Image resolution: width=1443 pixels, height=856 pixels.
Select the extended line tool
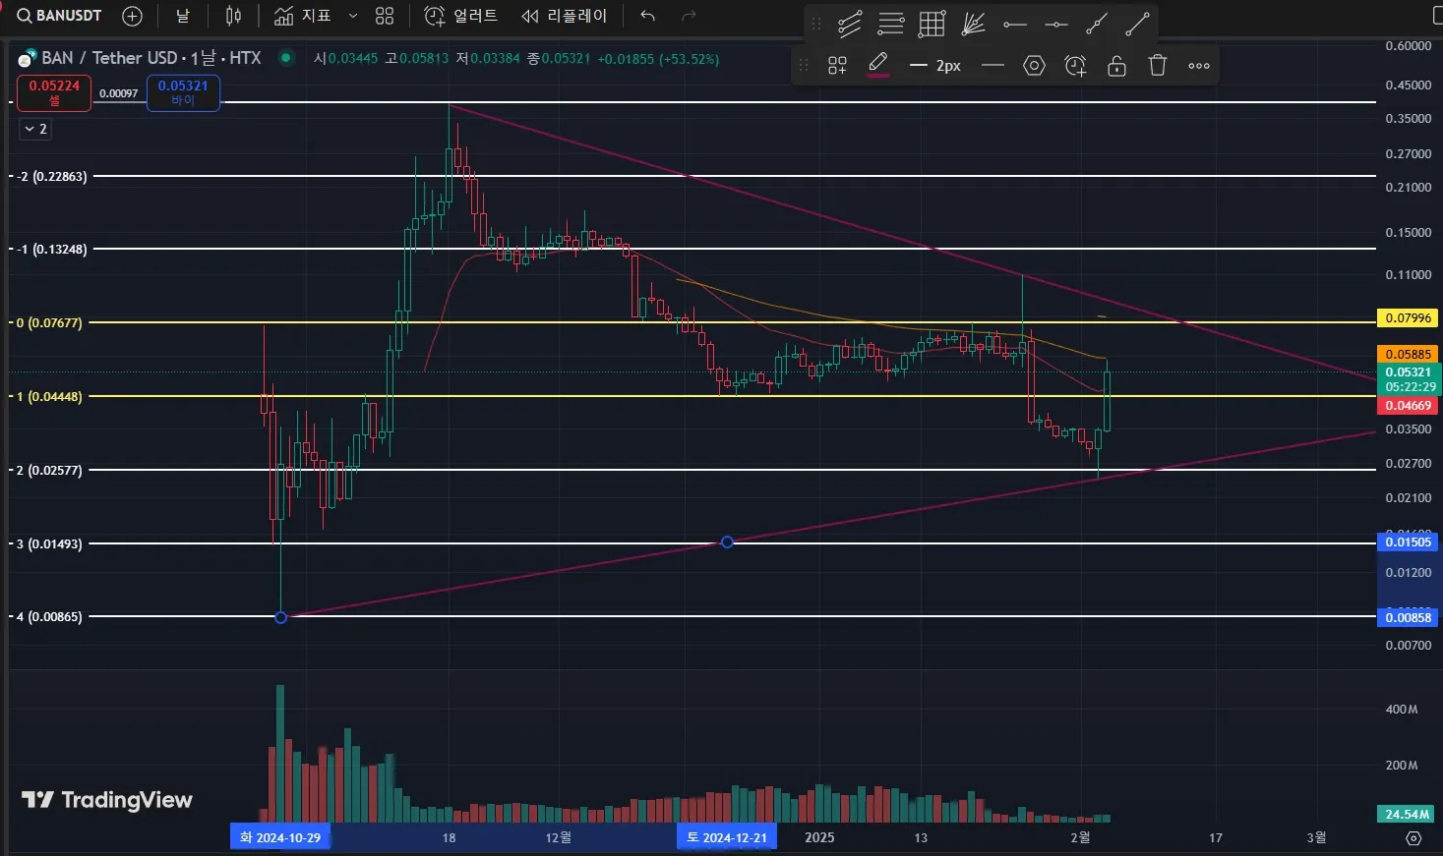click(x=1096, y=24)
